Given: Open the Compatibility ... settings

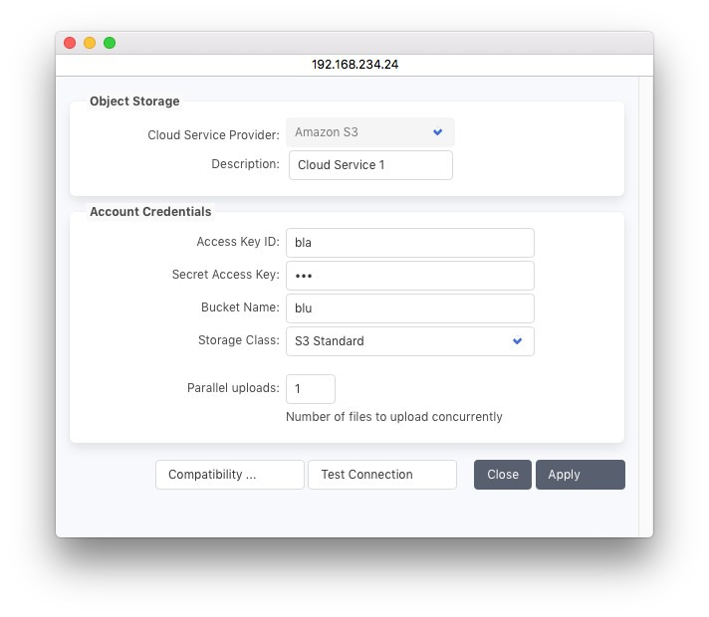Looking at the screenshot, I should pyautogui.click(x=229, y=475).
